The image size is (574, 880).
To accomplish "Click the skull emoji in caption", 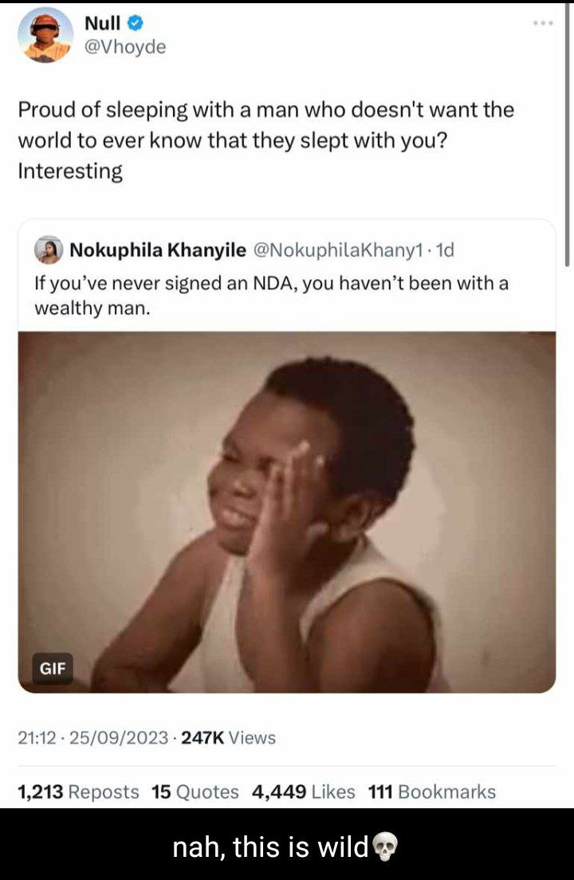I will (385, 847).
